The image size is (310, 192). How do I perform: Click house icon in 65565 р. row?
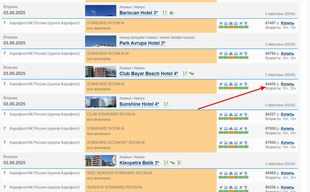231,174
